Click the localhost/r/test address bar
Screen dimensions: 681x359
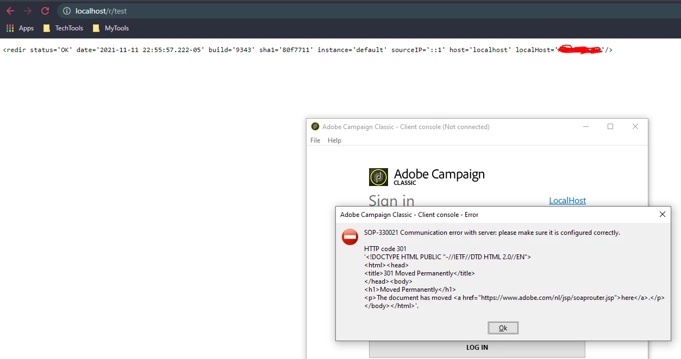pos(370,11)
